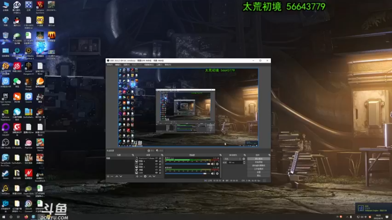Toggle the lock on the 图像 2 source
The height and width of the screenshot is (220, 392).
[x=160, y=167]
